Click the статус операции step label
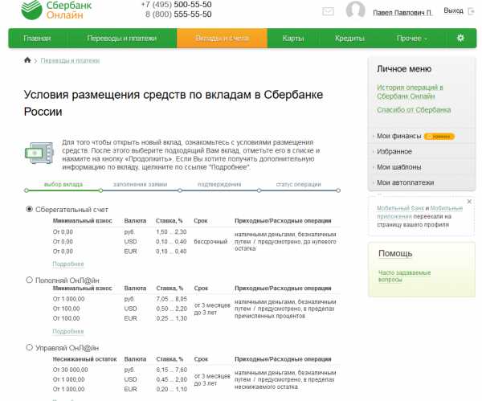The height and width of the screenshot is (401, 482). (x=299, y=184)
